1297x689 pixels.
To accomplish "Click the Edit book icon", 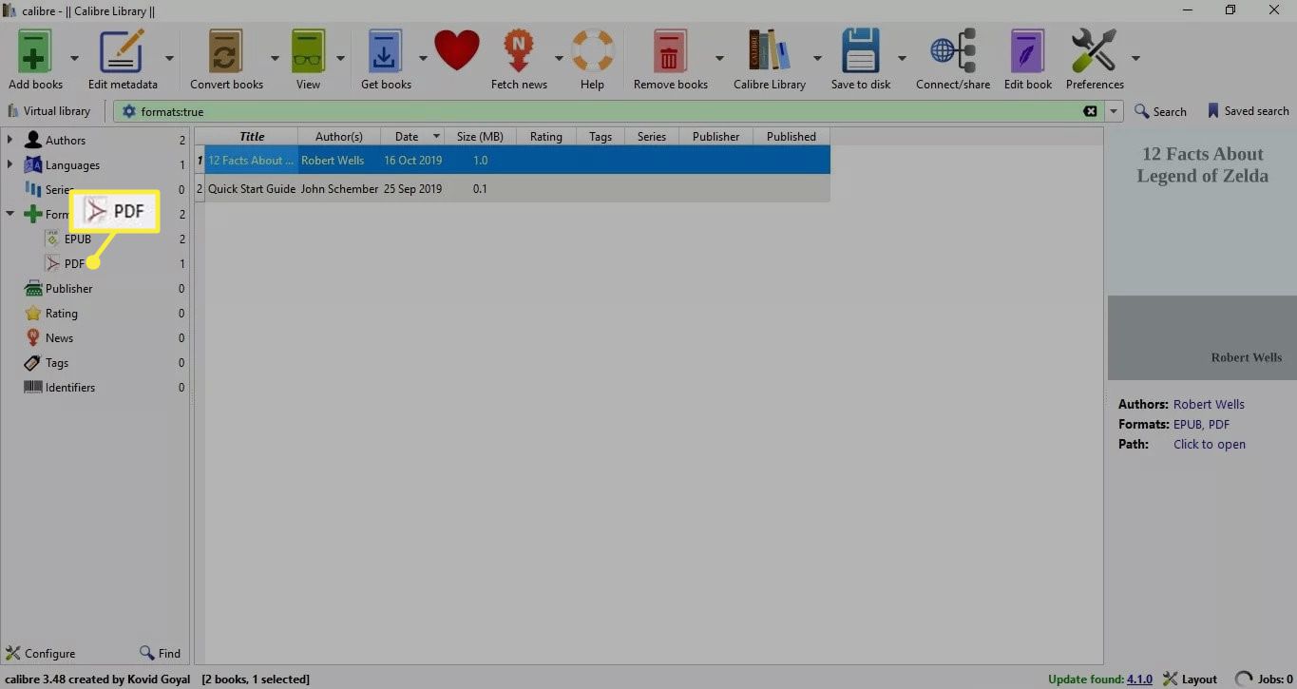I will 1027,50.
